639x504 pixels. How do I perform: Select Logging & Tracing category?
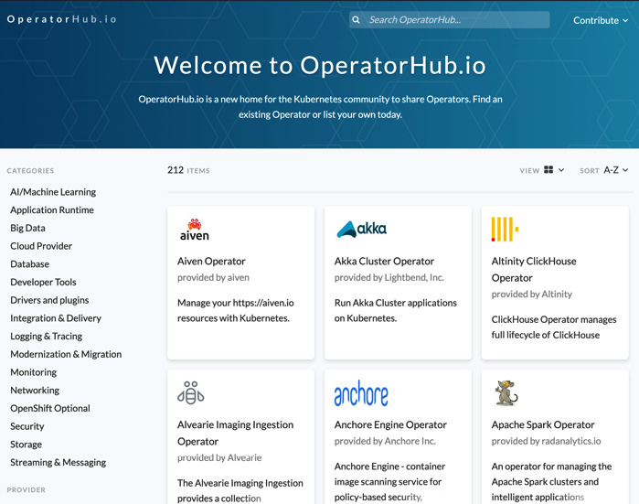tap(46, 336)
